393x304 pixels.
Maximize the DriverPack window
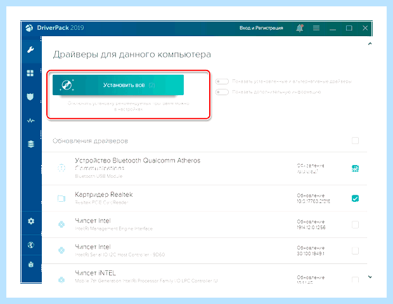click(349, 28)
